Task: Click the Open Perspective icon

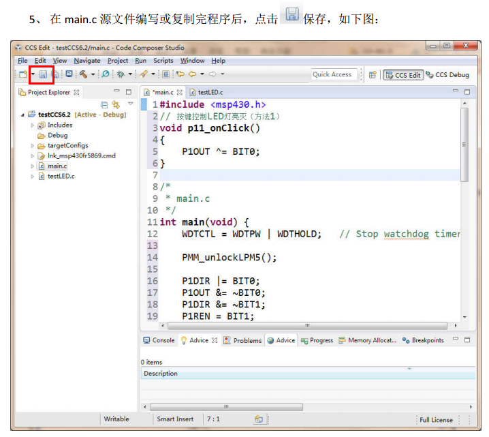Action: point(373,74)
